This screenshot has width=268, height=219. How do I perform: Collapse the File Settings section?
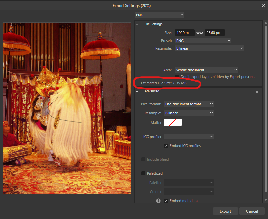click(137, 24)
